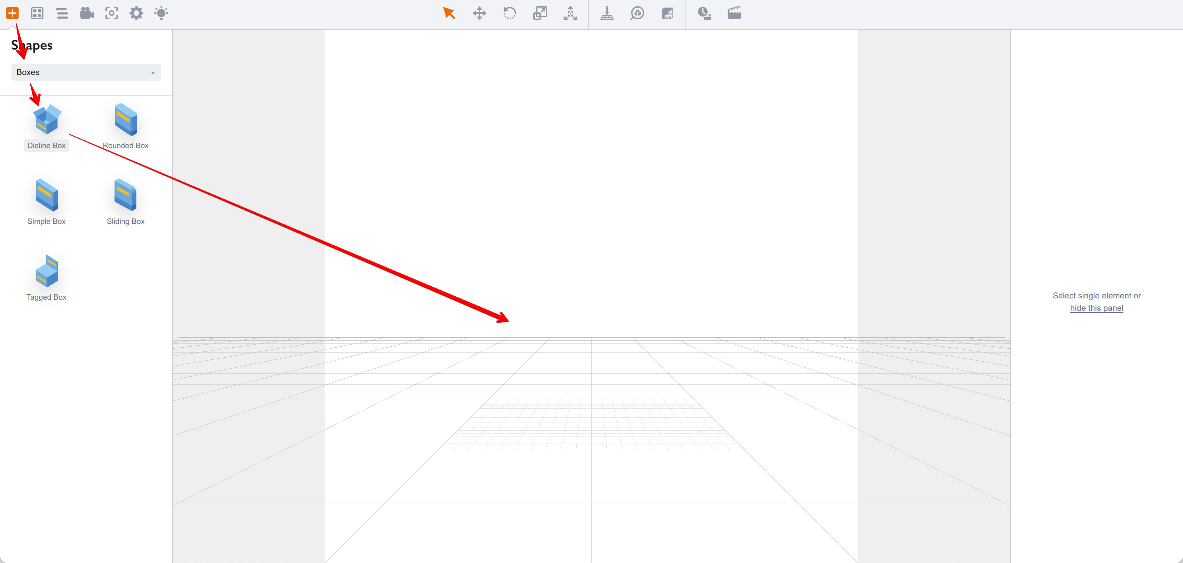
Task: Choose the Tagged Box shape
Action: pyautogui.click(x=47, y=272)
